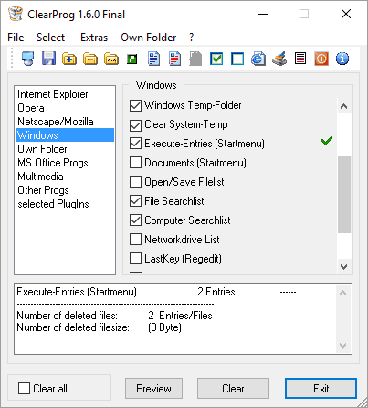Click the '2 Entries' log text
Screen dimensions: 368x408
click(x=216, y=292)
